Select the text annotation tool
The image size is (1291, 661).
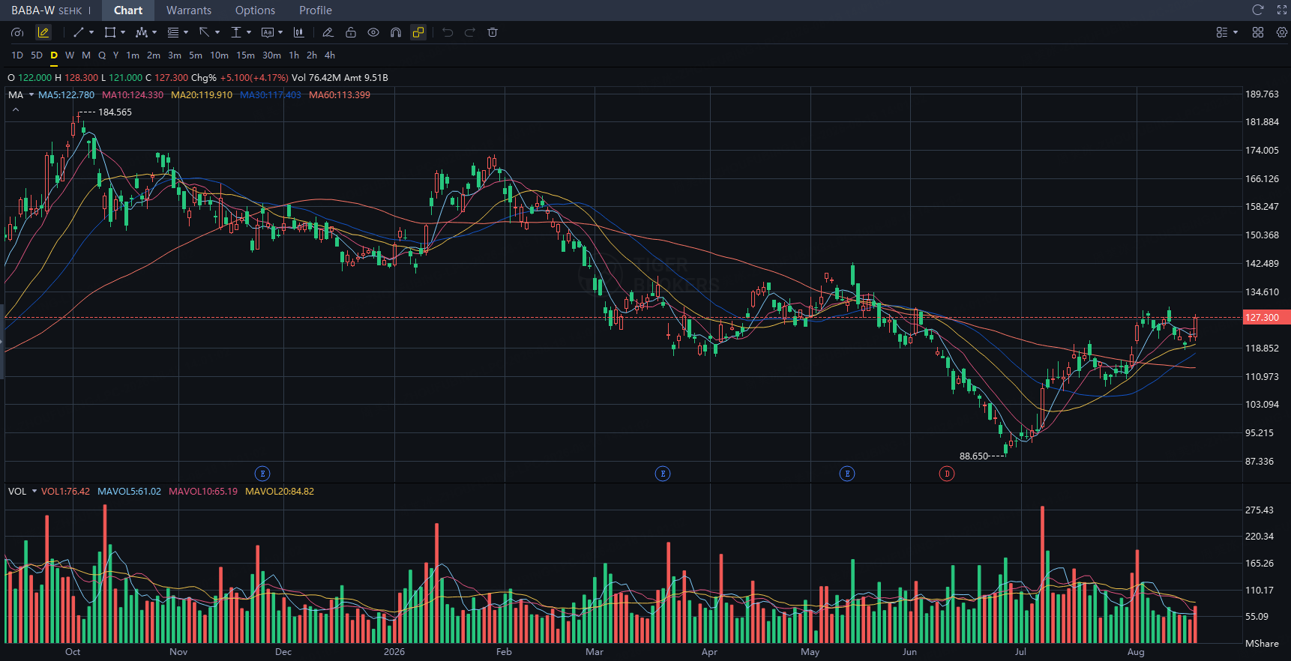click(268, 32)
